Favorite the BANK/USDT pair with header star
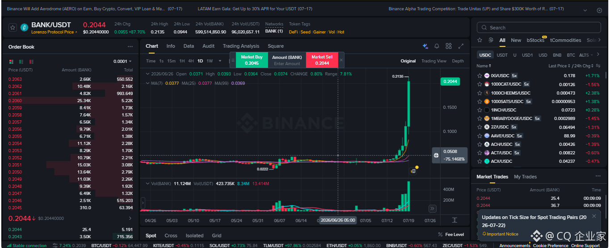This screenshot has height=248, width=610. 13,27
